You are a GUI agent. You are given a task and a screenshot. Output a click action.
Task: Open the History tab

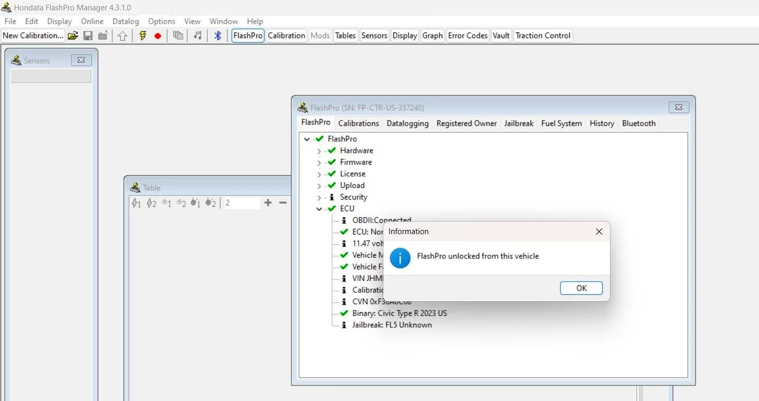click(602, 124)
